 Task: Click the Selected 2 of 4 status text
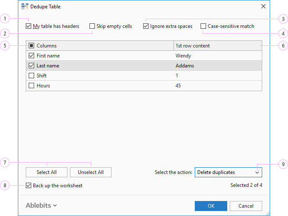pyautogui.click(x=246, y=185)
